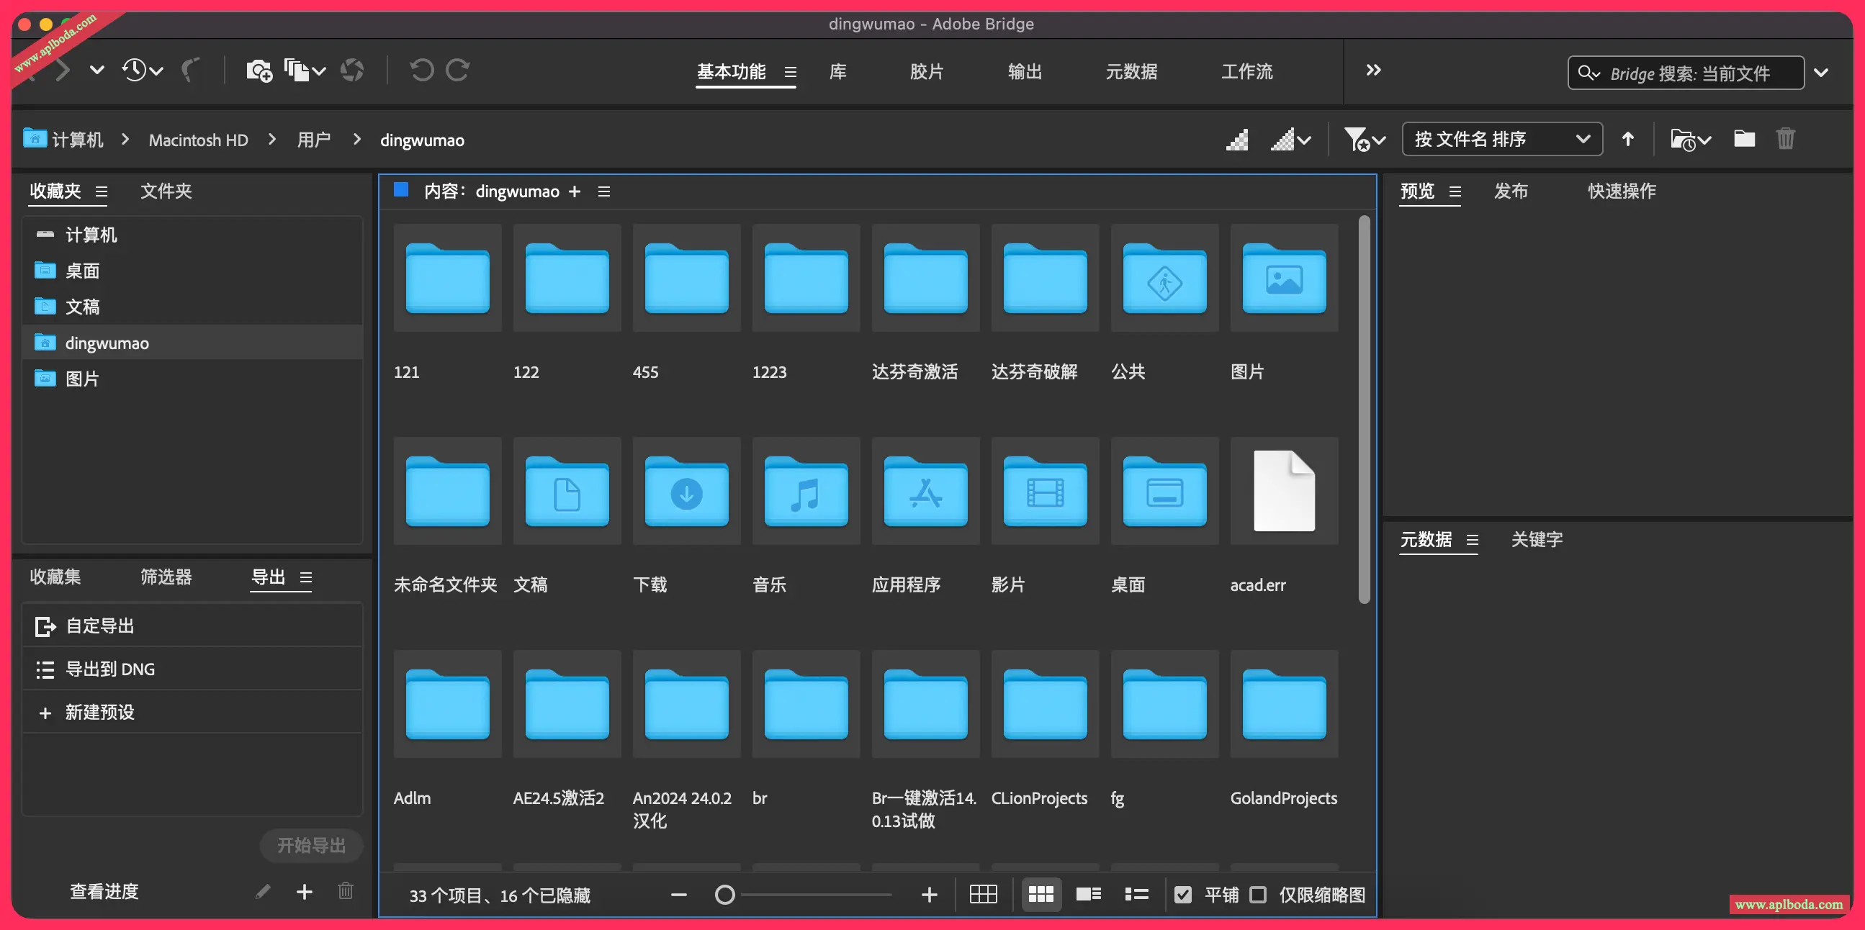This screenshot has height=930, width=1865.
Task: Lock thumbnail grid view button
Action: pos(983,895)
